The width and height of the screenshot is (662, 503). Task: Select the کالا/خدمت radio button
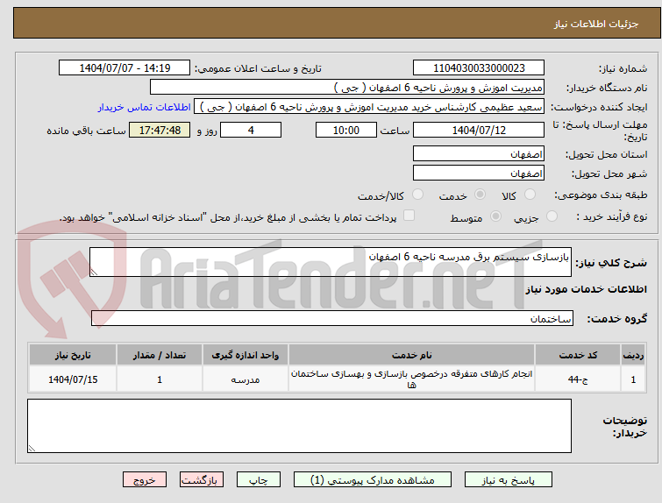coord(417,195)
